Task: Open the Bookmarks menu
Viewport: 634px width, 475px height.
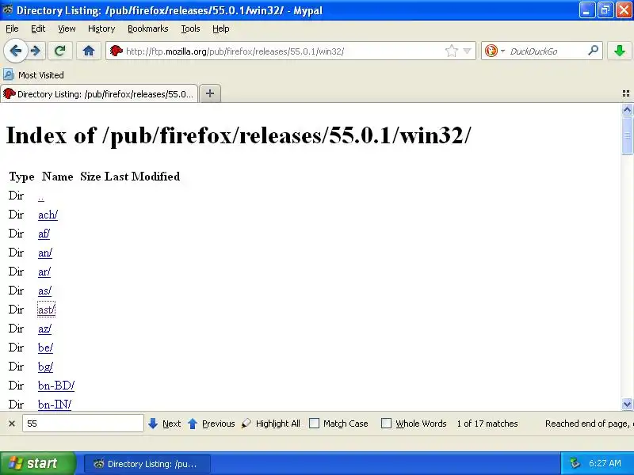Action: (x=147, y=28)
